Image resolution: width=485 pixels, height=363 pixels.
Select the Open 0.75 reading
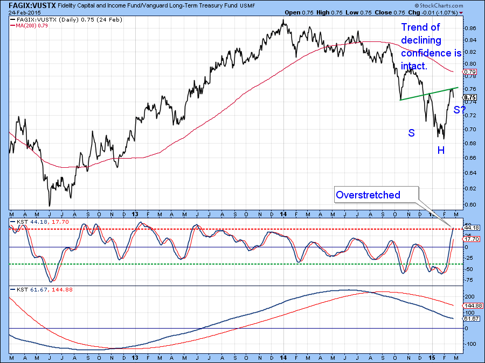[299, 13]
